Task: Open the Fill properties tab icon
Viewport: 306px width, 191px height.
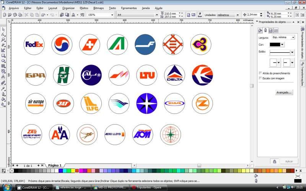Action: click(260, 31)
